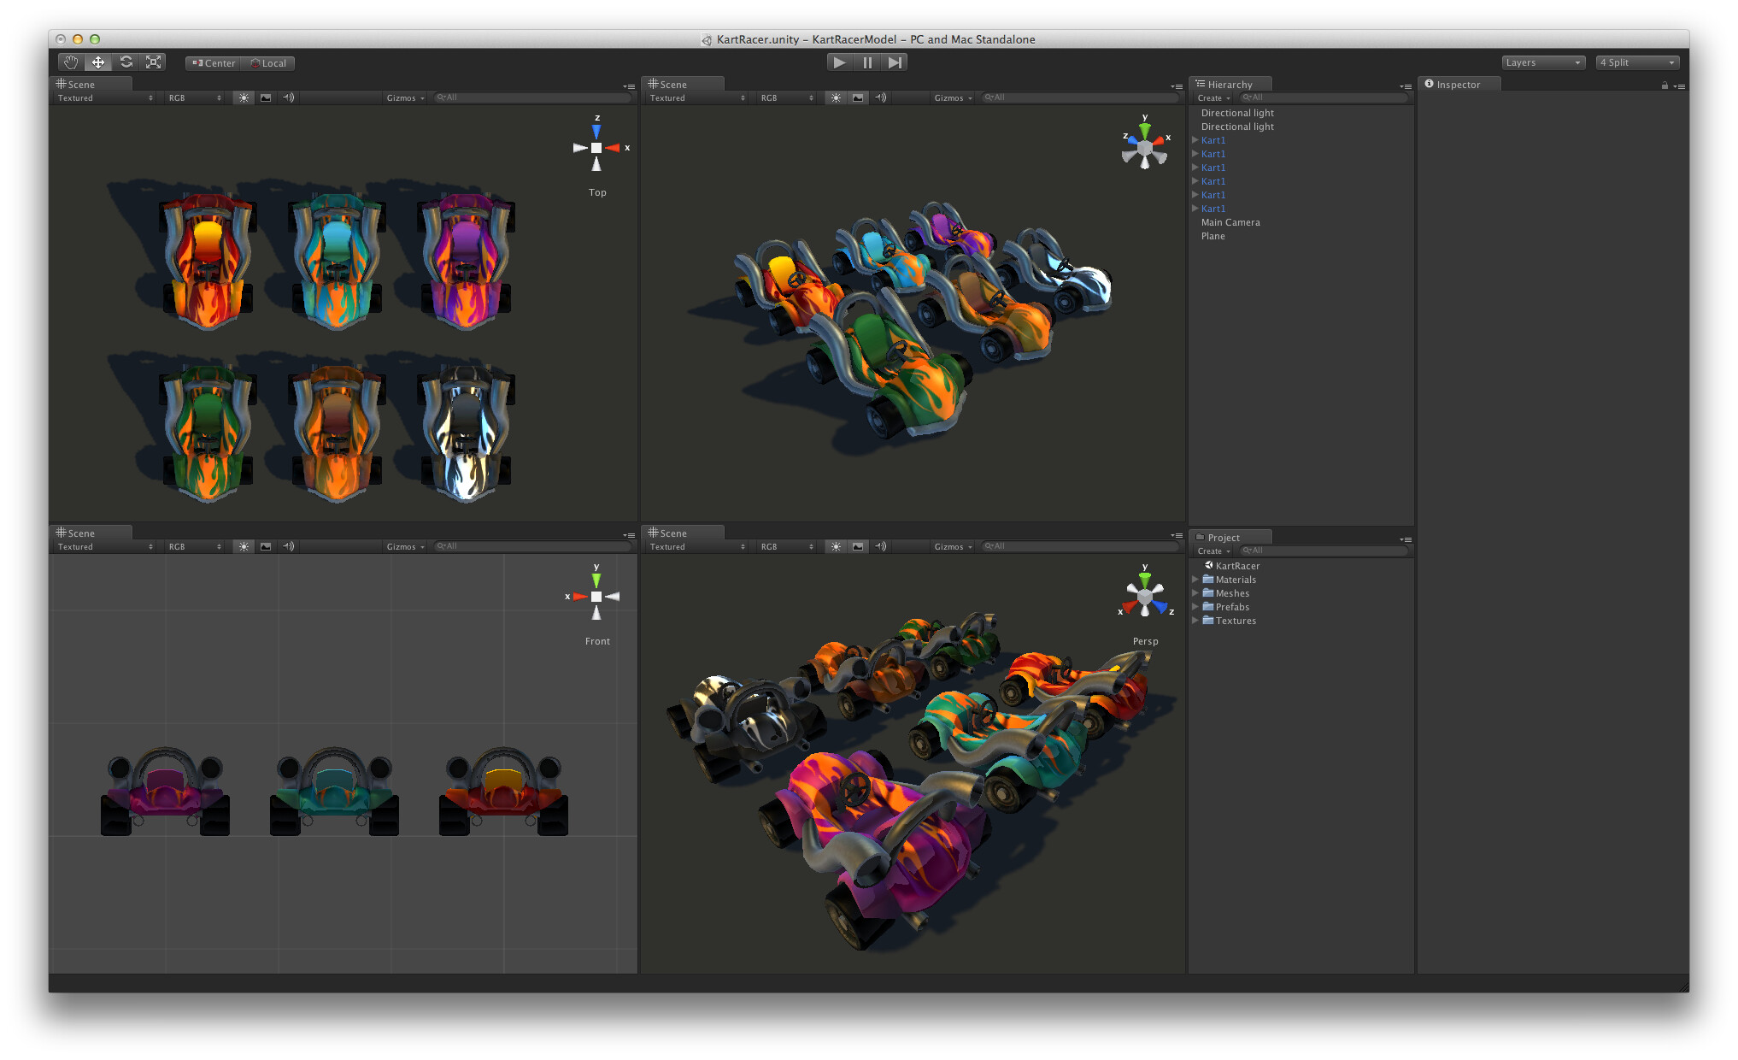Open the Layers dropdown
The image size is (1738, 1060).
click(x=1543, y=62)
